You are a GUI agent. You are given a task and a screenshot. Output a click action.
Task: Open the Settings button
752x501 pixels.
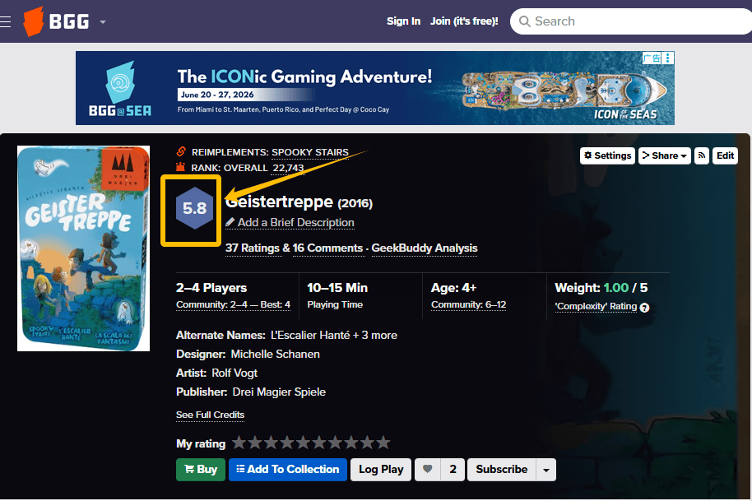click(608, 155)
